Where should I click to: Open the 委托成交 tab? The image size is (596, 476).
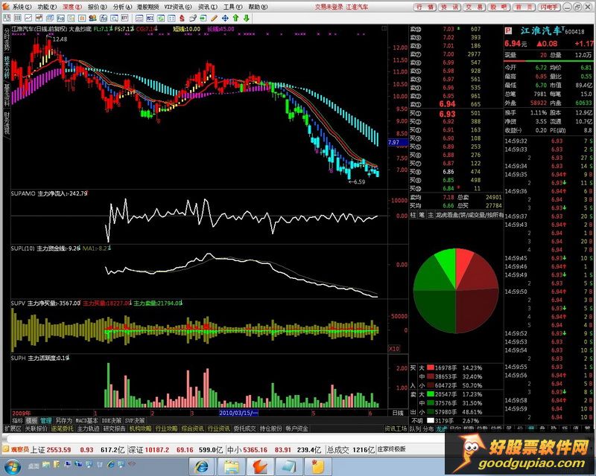[x=244, y=428]
